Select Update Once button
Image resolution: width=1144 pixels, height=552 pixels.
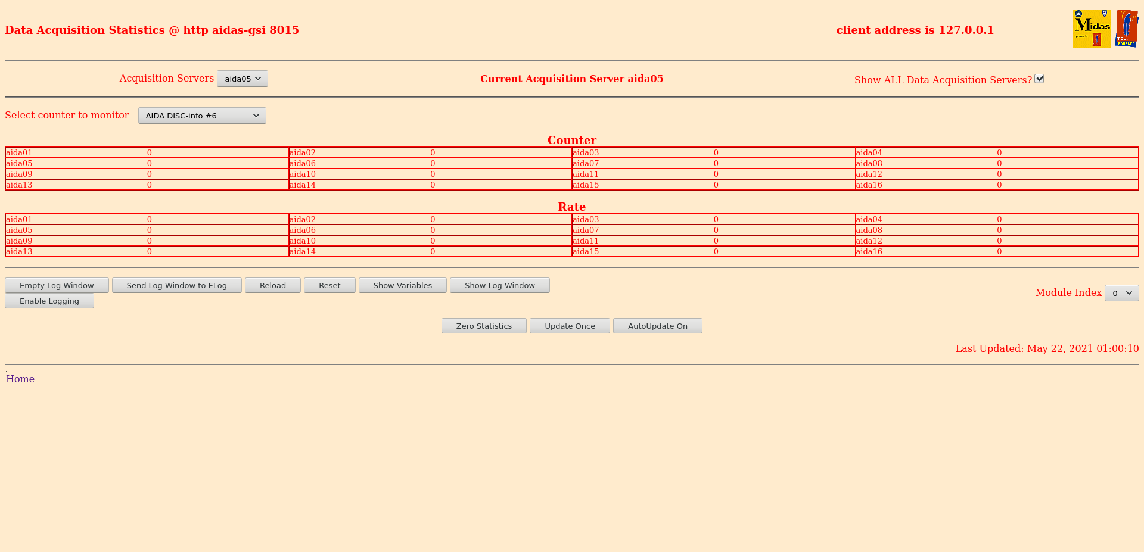[570, 326]
